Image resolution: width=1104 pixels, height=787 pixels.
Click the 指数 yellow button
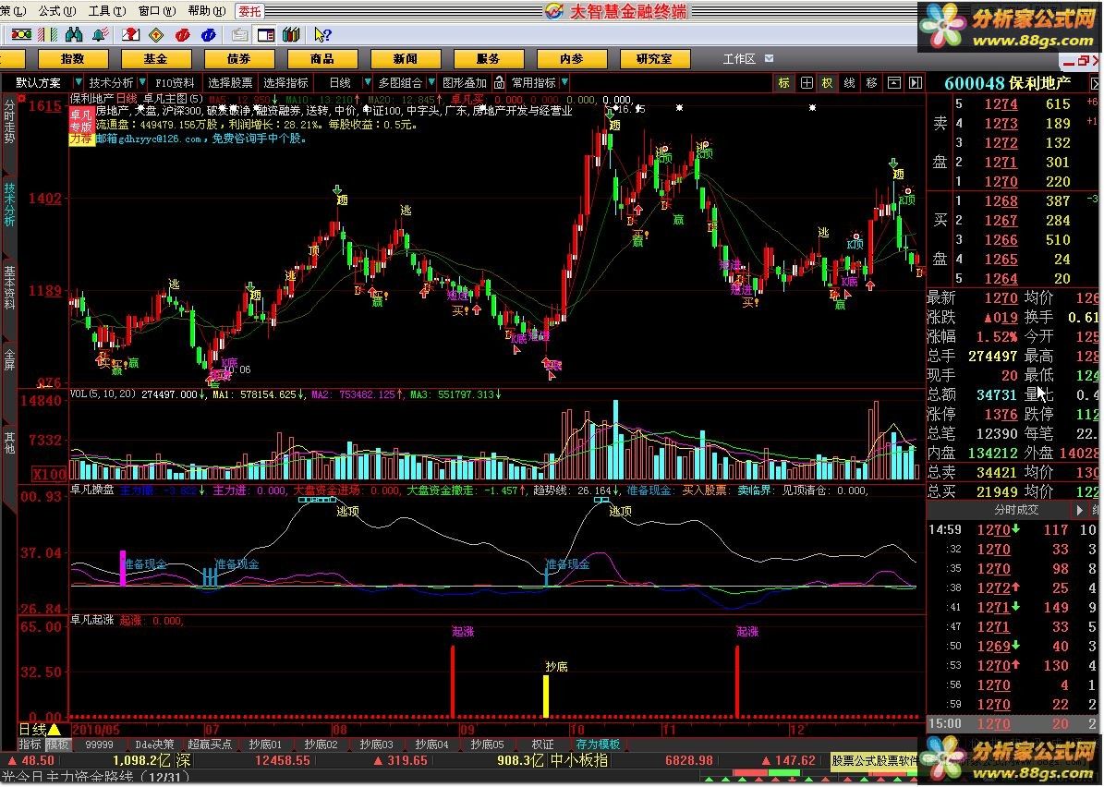(x=72, y=58)
